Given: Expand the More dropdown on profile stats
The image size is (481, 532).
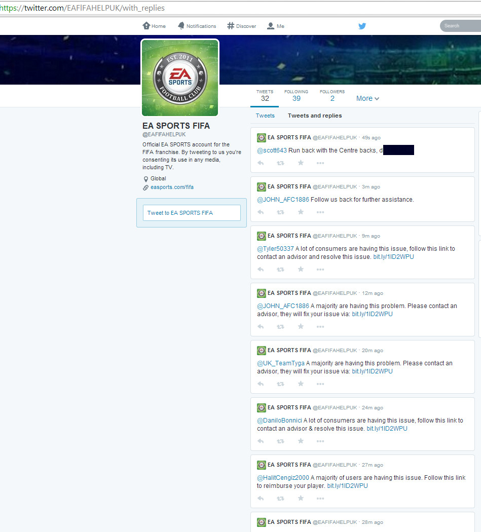Looking at the screenshot, I should [367, 98].
